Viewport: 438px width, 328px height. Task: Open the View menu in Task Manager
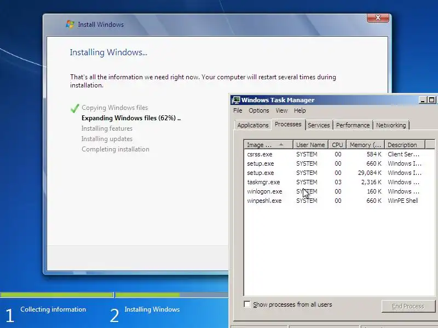(x=281, y=110)
